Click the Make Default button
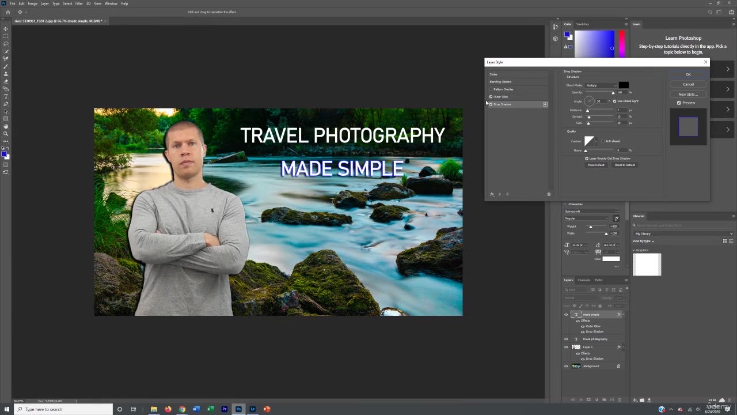Viewport: 737px width, 415px height. (x=596, y=165)
